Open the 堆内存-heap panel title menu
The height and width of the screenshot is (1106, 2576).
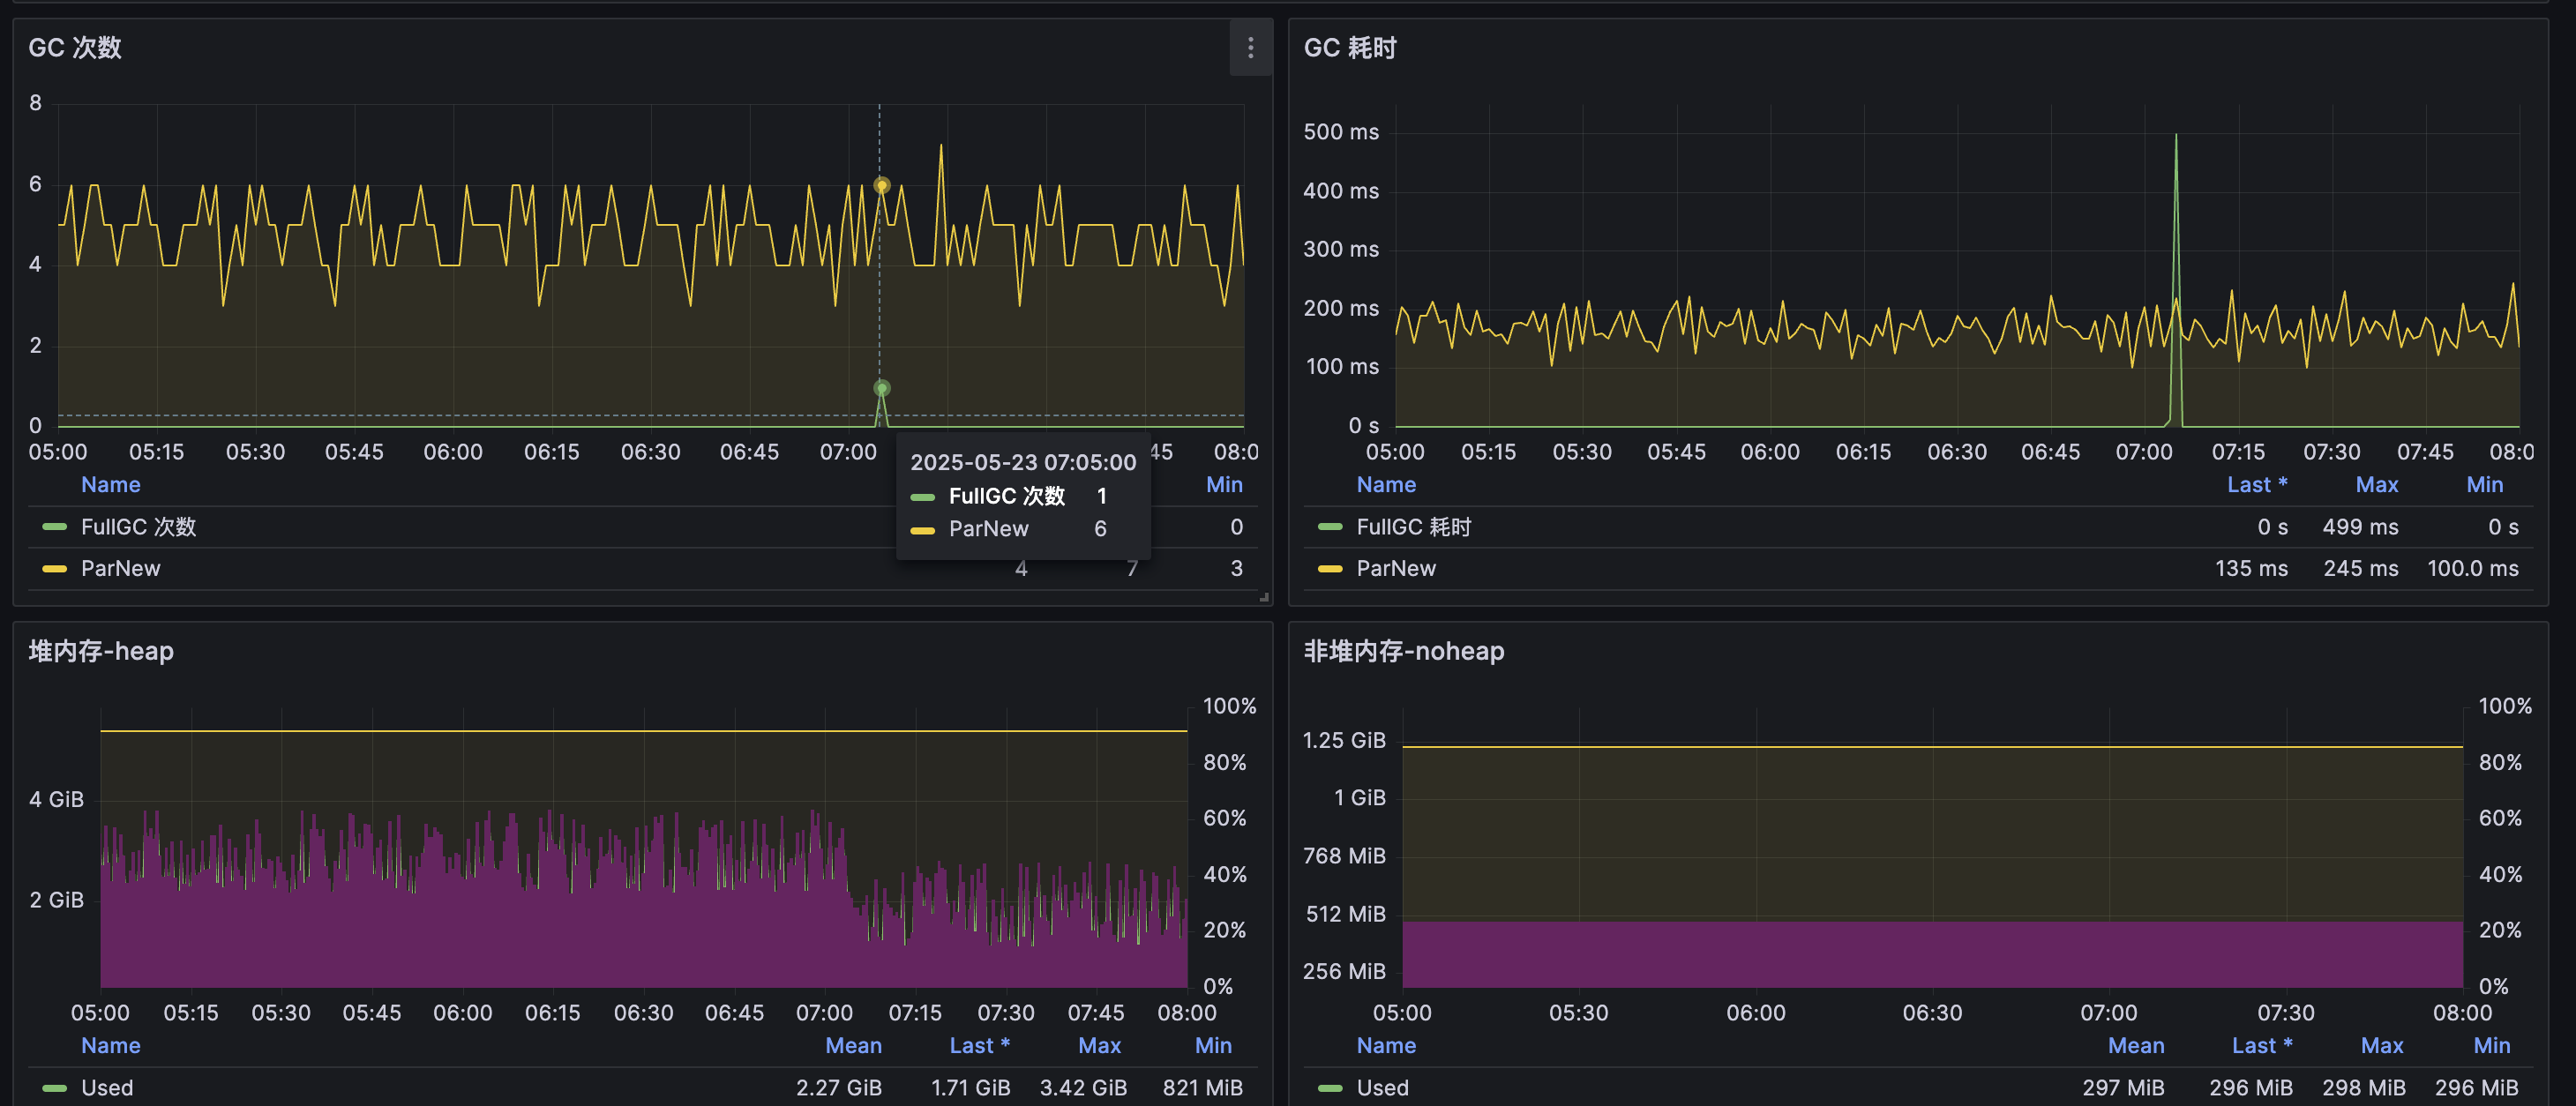pyautogui.click(x=101, y=652)
